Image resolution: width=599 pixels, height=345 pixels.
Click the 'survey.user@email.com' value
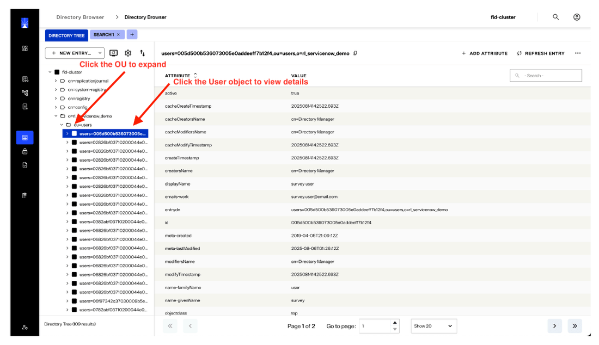coord(314,197)
